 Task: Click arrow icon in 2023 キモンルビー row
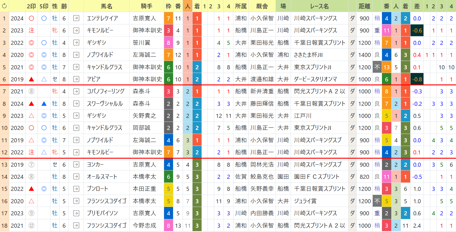point(76,30)
